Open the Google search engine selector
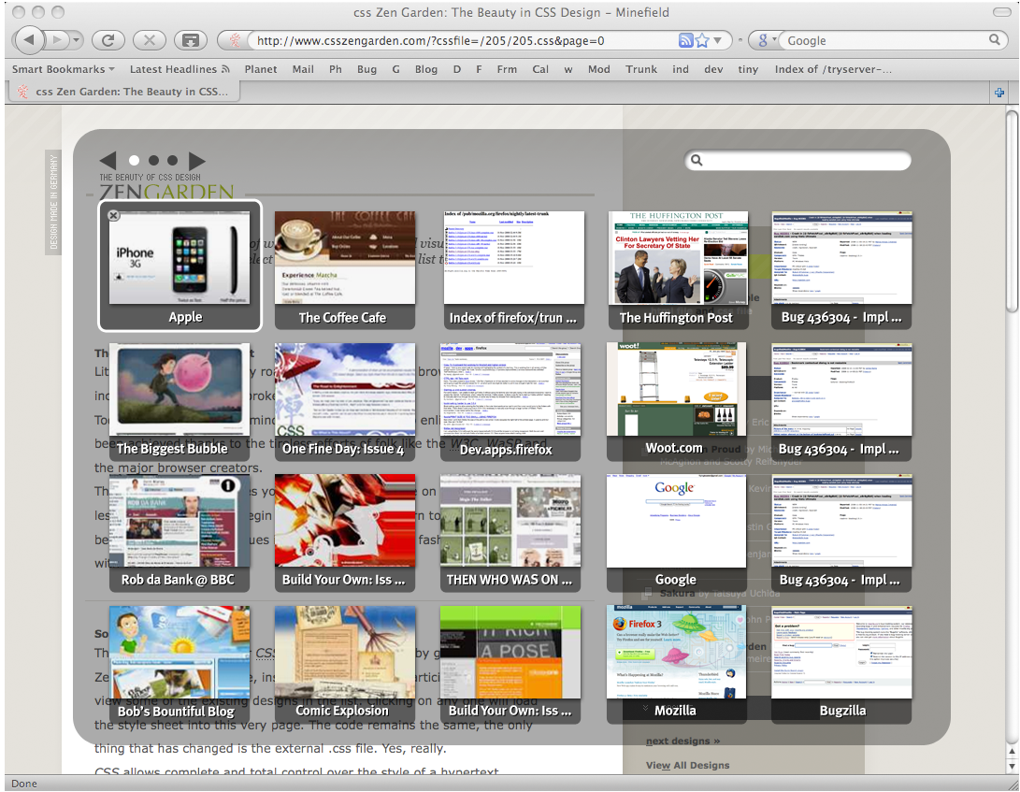The image size is (1020, 792). click(766, 40)
